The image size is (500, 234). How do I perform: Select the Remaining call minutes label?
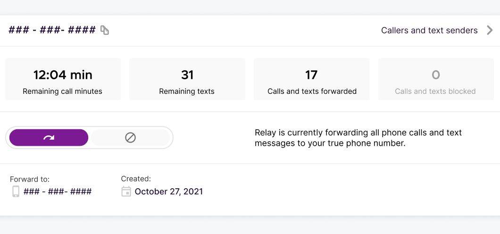pos(62,91)
